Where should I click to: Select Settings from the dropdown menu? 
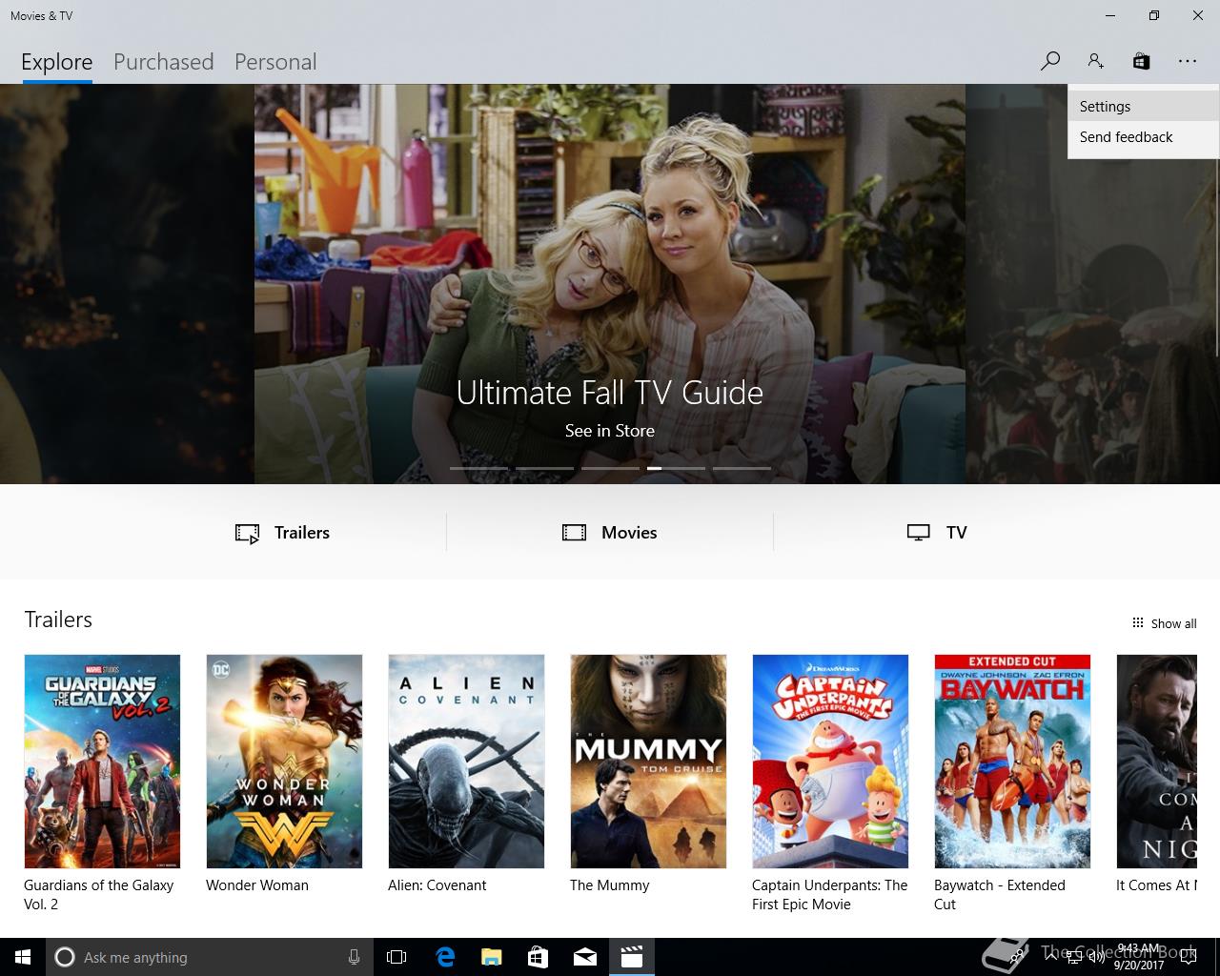coord(1144,107)
